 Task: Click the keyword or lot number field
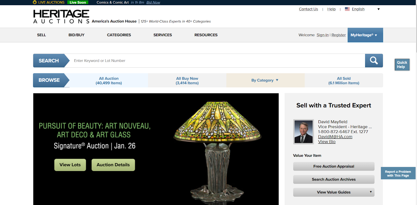pos(217,61)
